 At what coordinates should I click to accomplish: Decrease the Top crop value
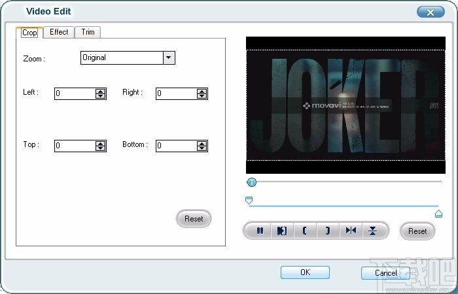coord(101,148)
